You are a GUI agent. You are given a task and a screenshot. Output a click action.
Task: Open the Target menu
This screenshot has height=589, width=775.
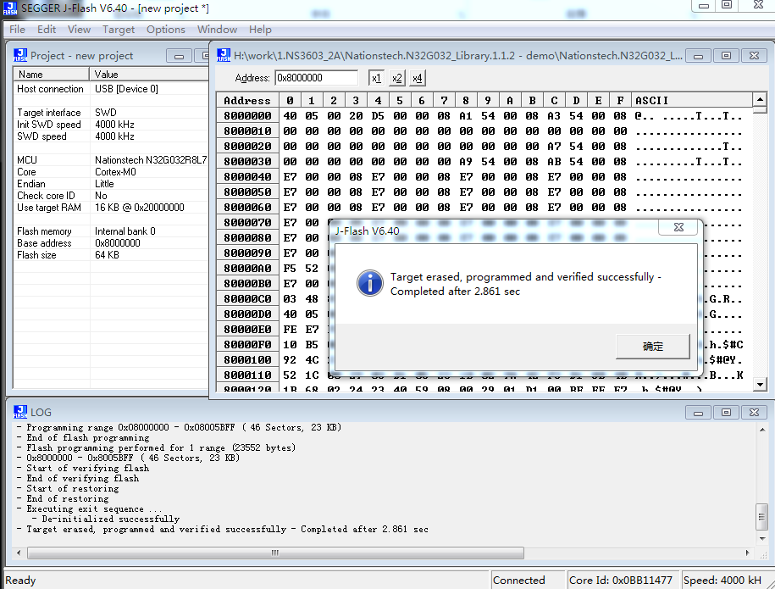[119, 30]
